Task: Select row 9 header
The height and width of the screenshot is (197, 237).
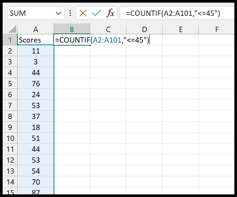Action: coord(10,127)
